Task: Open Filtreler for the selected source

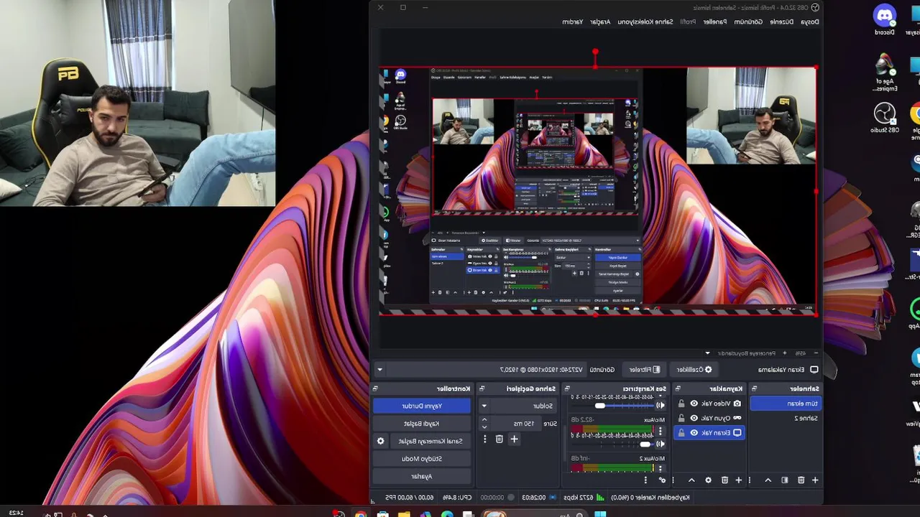Action: [x=645, y=370]
